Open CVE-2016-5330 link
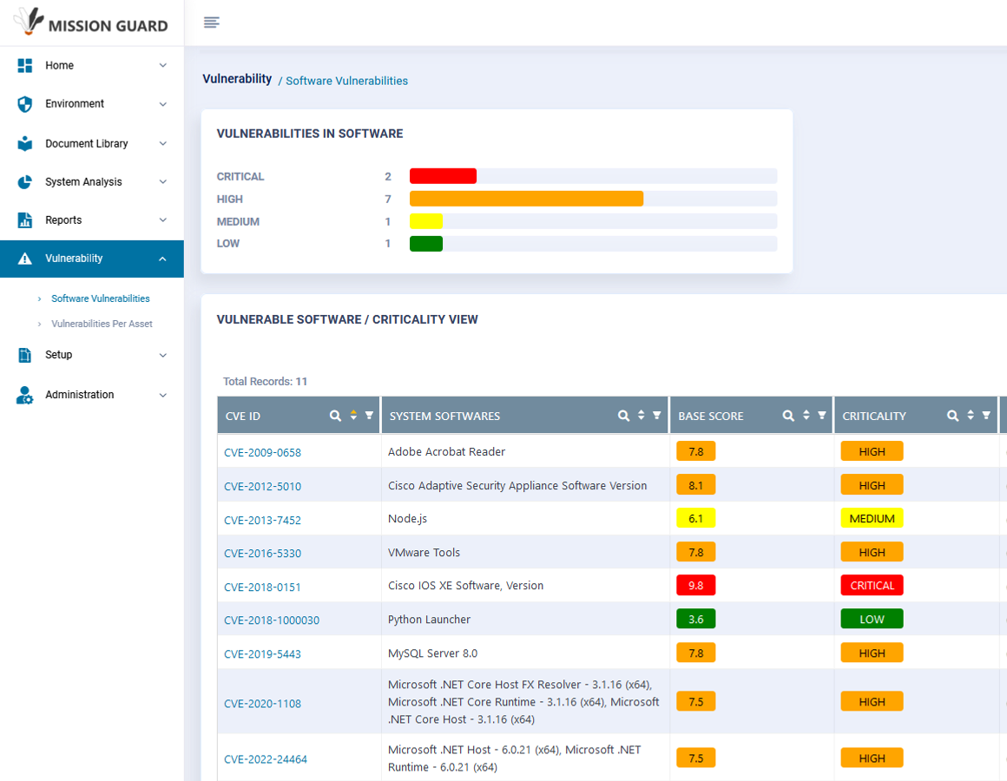This screenshot has height=781, width=1007. 263,554
